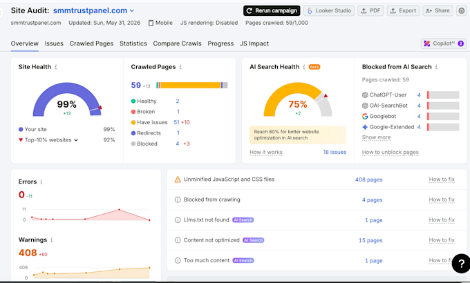This screenshot has height=283, width=470.
Task: Click the Site Health 99% gauge
Action: [x=67, y=99]
